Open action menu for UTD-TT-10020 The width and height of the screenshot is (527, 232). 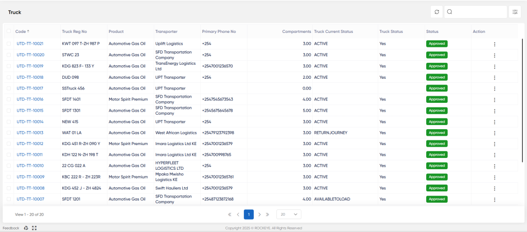click(x=495, y=55)
